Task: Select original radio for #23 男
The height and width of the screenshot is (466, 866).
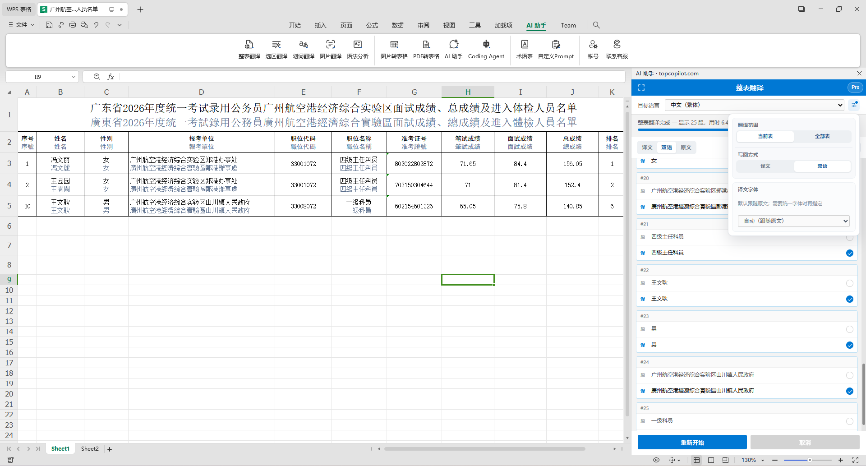Action: pyautogui.click(x=850, y=329)
